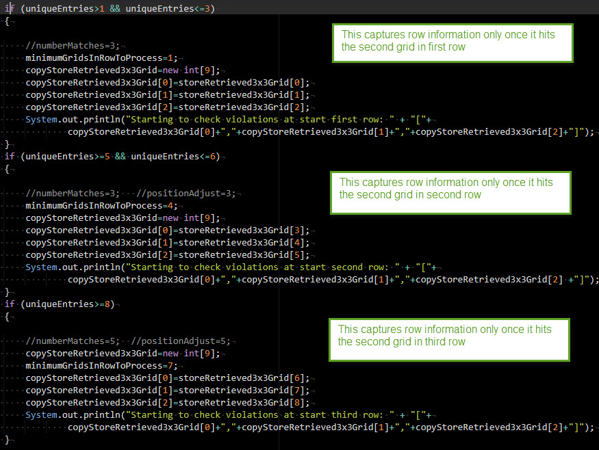Click the commented //numberMatches=5 line
Viewport: 599px width, 450px height.
73,341
